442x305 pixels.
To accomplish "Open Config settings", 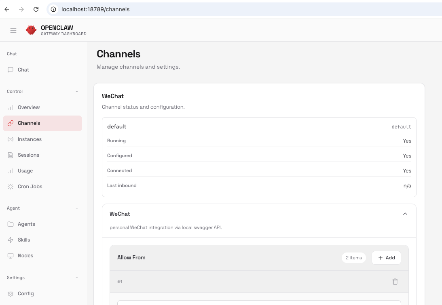I will (25, 294).
